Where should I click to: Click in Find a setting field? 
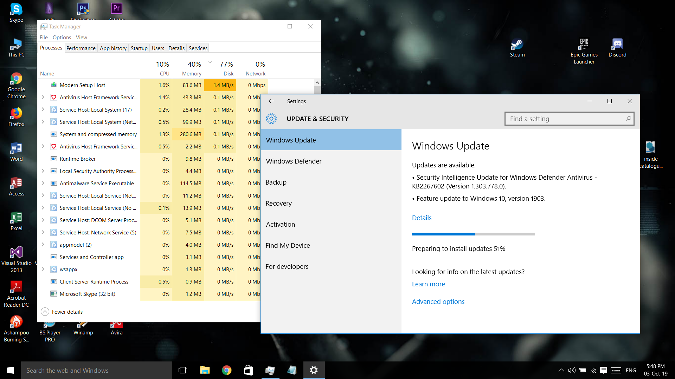tap(569, 119)
